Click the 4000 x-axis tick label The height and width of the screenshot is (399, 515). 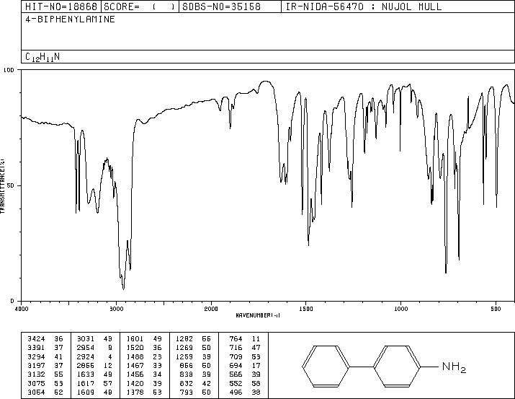point(22,309)
